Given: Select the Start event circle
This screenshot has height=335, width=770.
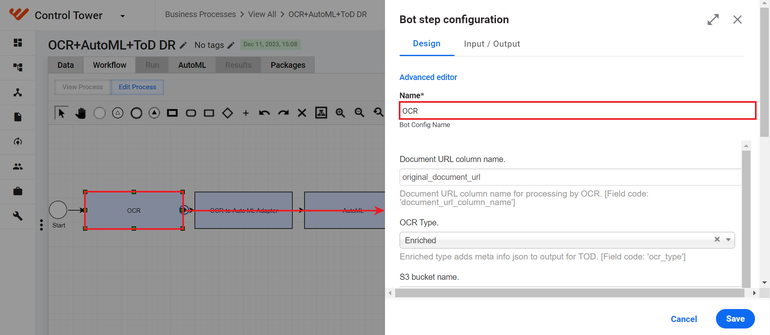Looking at the screenshot, I should tap(58, 210).
